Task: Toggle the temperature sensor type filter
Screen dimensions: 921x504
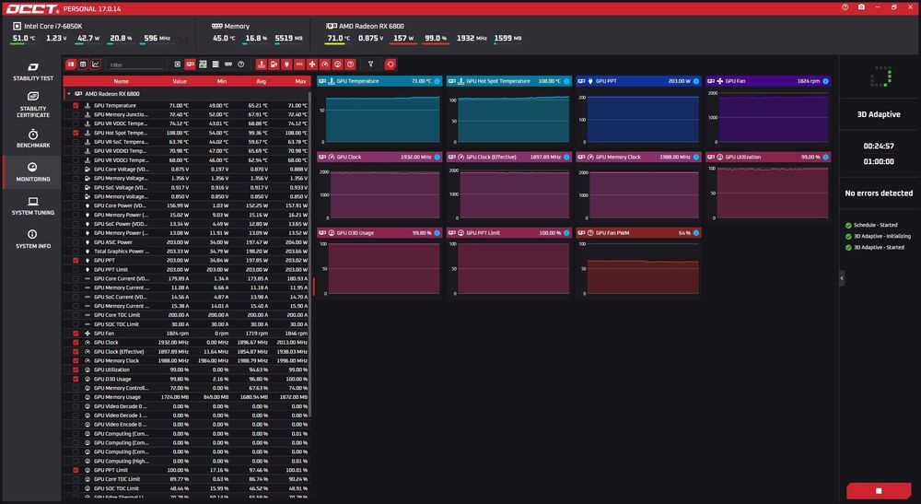Action: coord(262,64)
